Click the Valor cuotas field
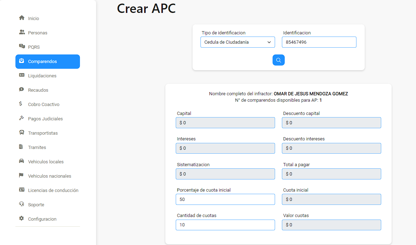Image resolution: width=416 pixels, height=245 pixels. pyautogui.click(x=331, y=225)
